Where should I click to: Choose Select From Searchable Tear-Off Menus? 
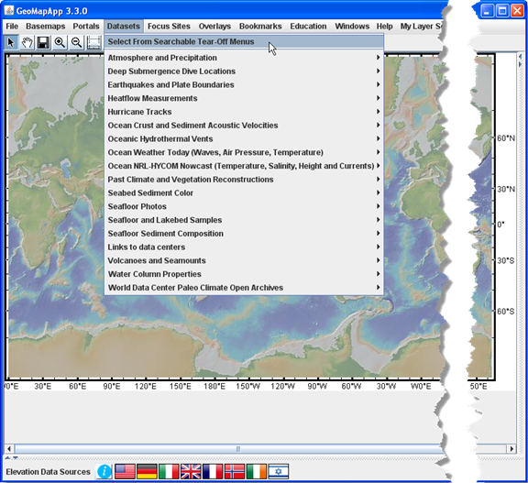coord(244,42)
